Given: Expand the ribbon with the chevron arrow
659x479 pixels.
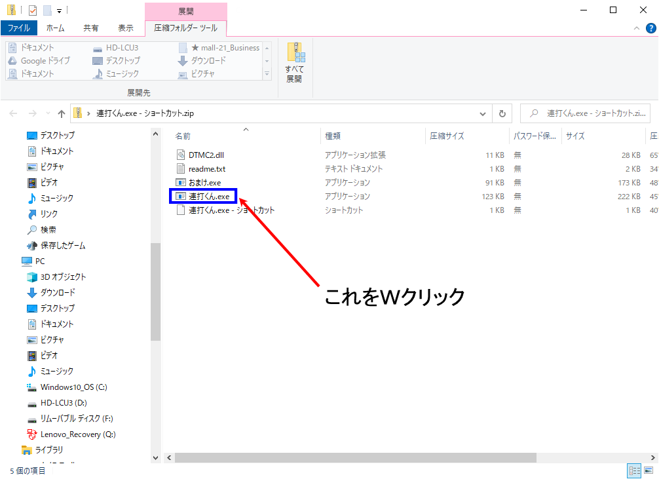Looking at the screenshot, I should [637, 28].
